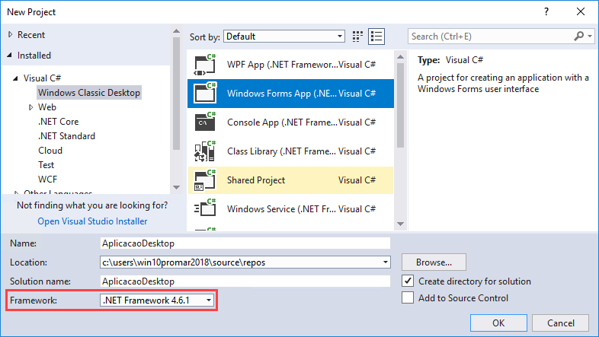Click the Console App template icon
The width and height of the screenshot is (599, 337).
[x=205, y=122]
